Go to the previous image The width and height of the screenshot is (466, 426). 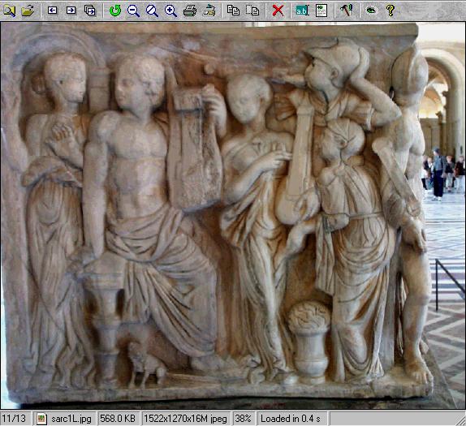click(52, 11)
